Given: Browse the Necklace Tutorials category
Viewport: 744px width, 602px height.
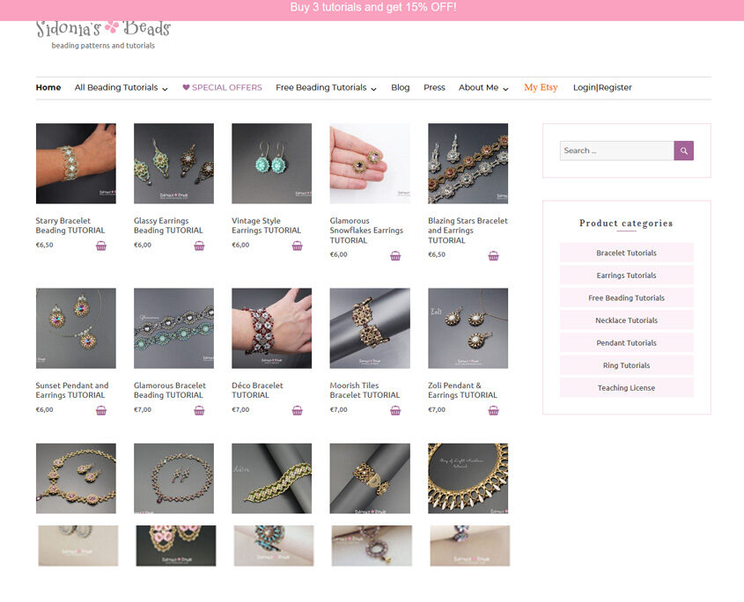Looking at the screenshot, I should click(626, 320).
